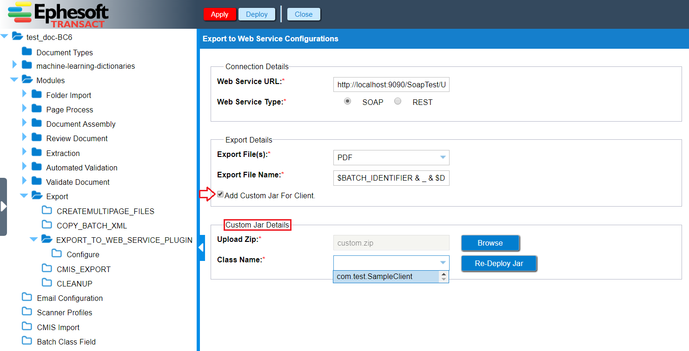The width and height of the screenshot is (689, 351).
Task: Click the Batch Class Field folder icon
Action: (27, 341)
